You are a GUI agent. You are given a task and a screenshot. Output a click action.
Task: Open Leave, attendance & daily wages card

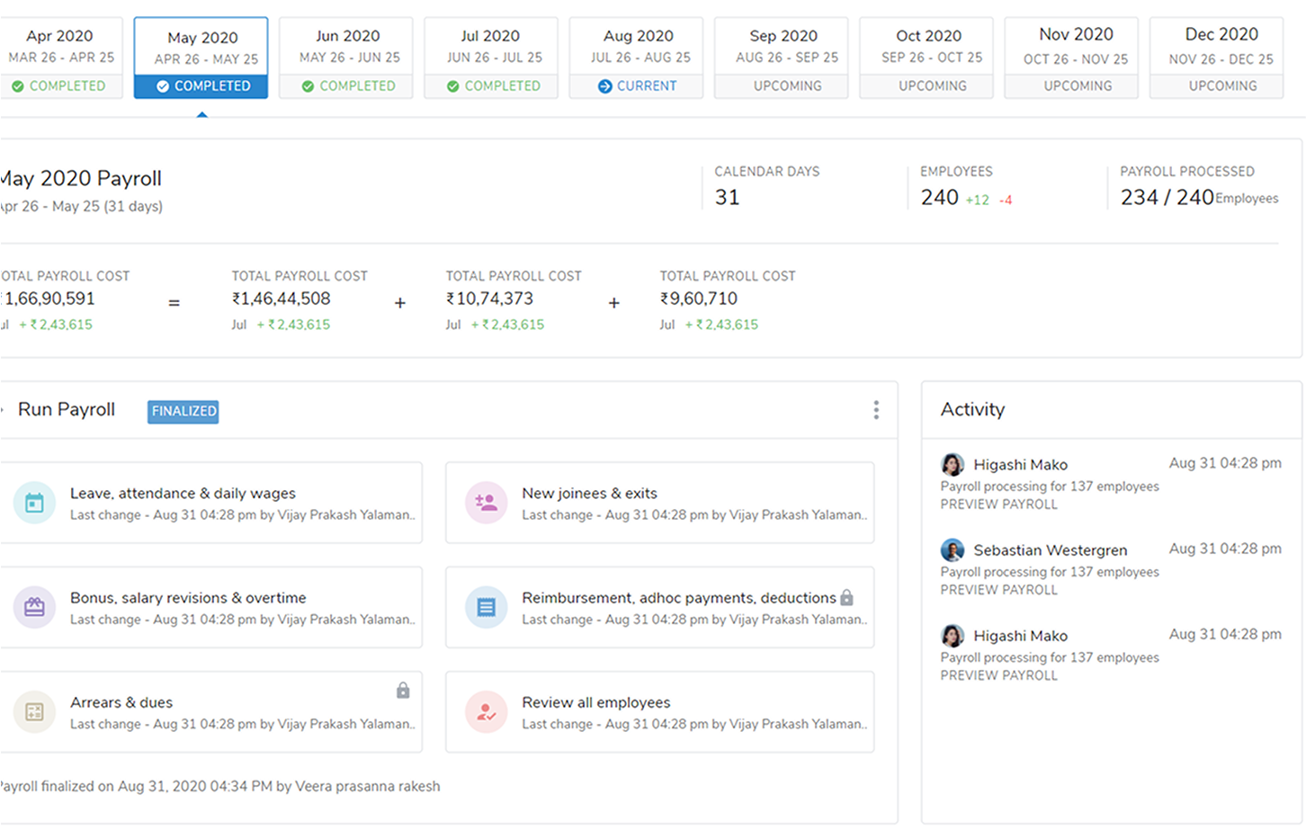(210, 503)
